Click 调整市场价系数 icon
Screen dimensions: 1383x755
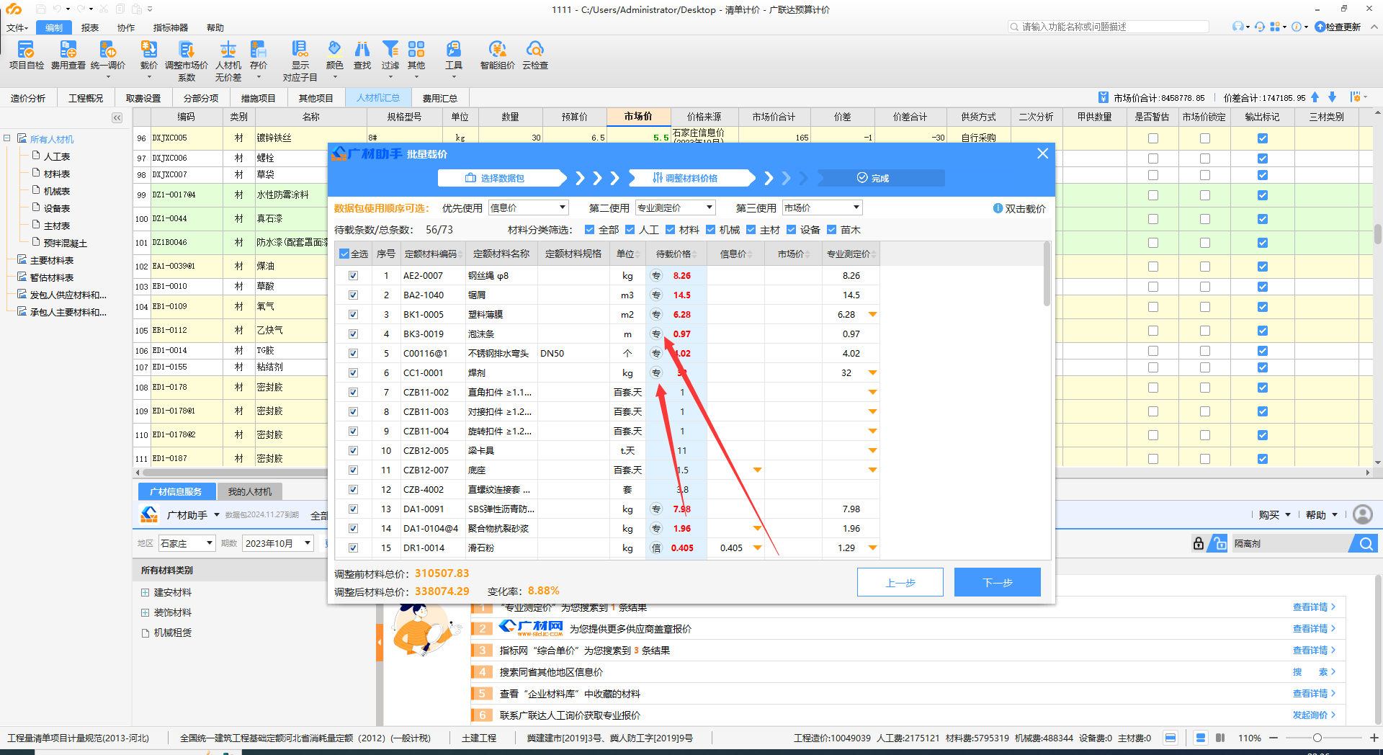pos(187,61)
